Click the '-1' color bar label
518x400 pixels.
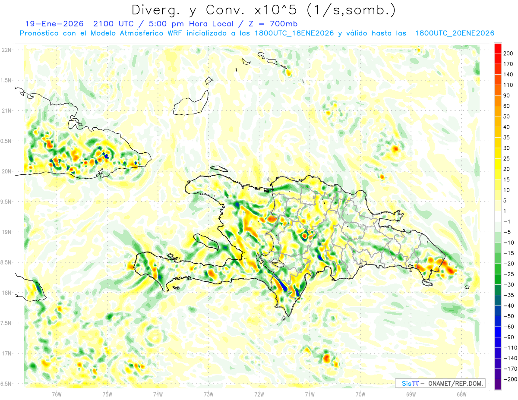(508, 221)
